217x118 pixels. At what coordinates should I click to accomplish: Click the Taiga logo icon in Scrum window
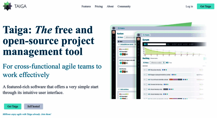pyautogui.click(x=139, y=35)
